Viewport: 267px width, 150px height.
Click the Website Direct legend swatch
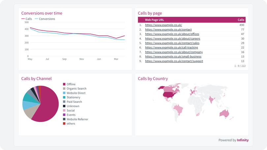64,93
